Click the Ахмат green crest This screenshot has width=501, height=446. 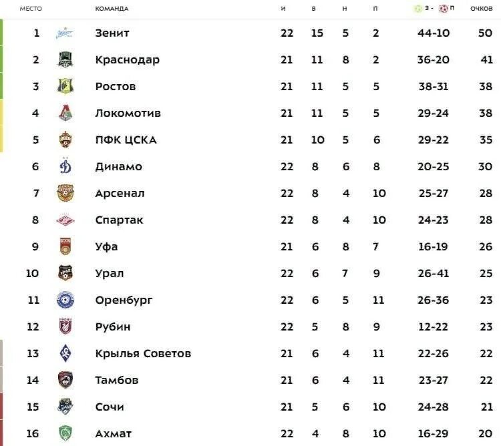point(65,433)
